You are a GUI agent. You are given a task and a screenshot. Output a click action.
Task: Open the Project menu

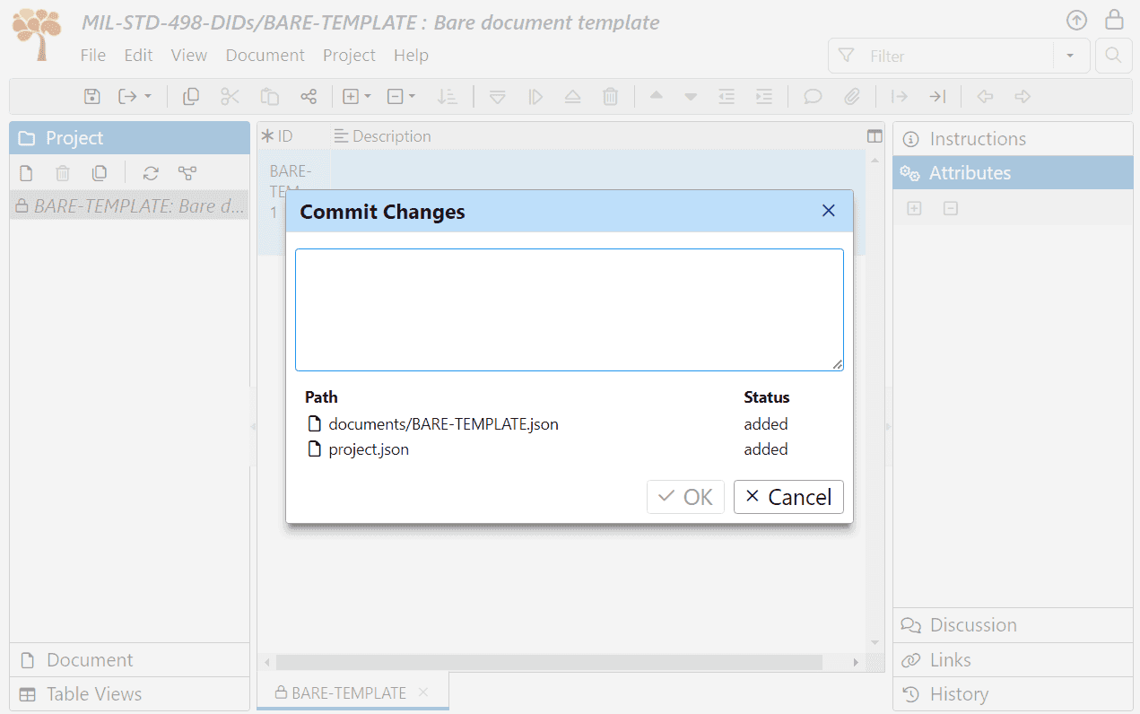tap(349, 56)
